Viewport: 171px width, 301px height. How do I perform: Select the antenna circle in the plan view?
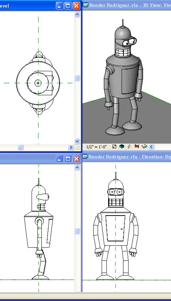pos(38,83)
